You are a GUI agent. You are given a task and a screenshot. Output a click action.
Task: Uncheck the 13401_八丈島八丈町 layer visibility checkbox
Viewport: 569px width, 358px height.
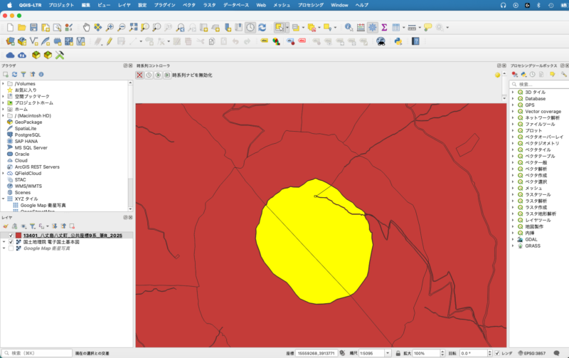[x=11, y=235]
